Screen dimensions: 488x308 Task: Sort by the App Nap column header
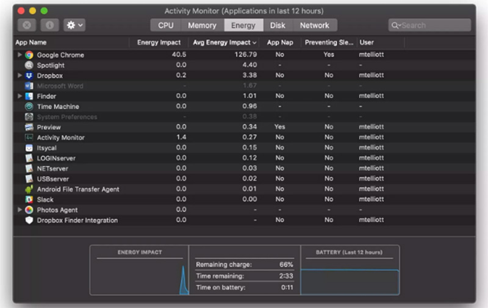click(279, 43)
